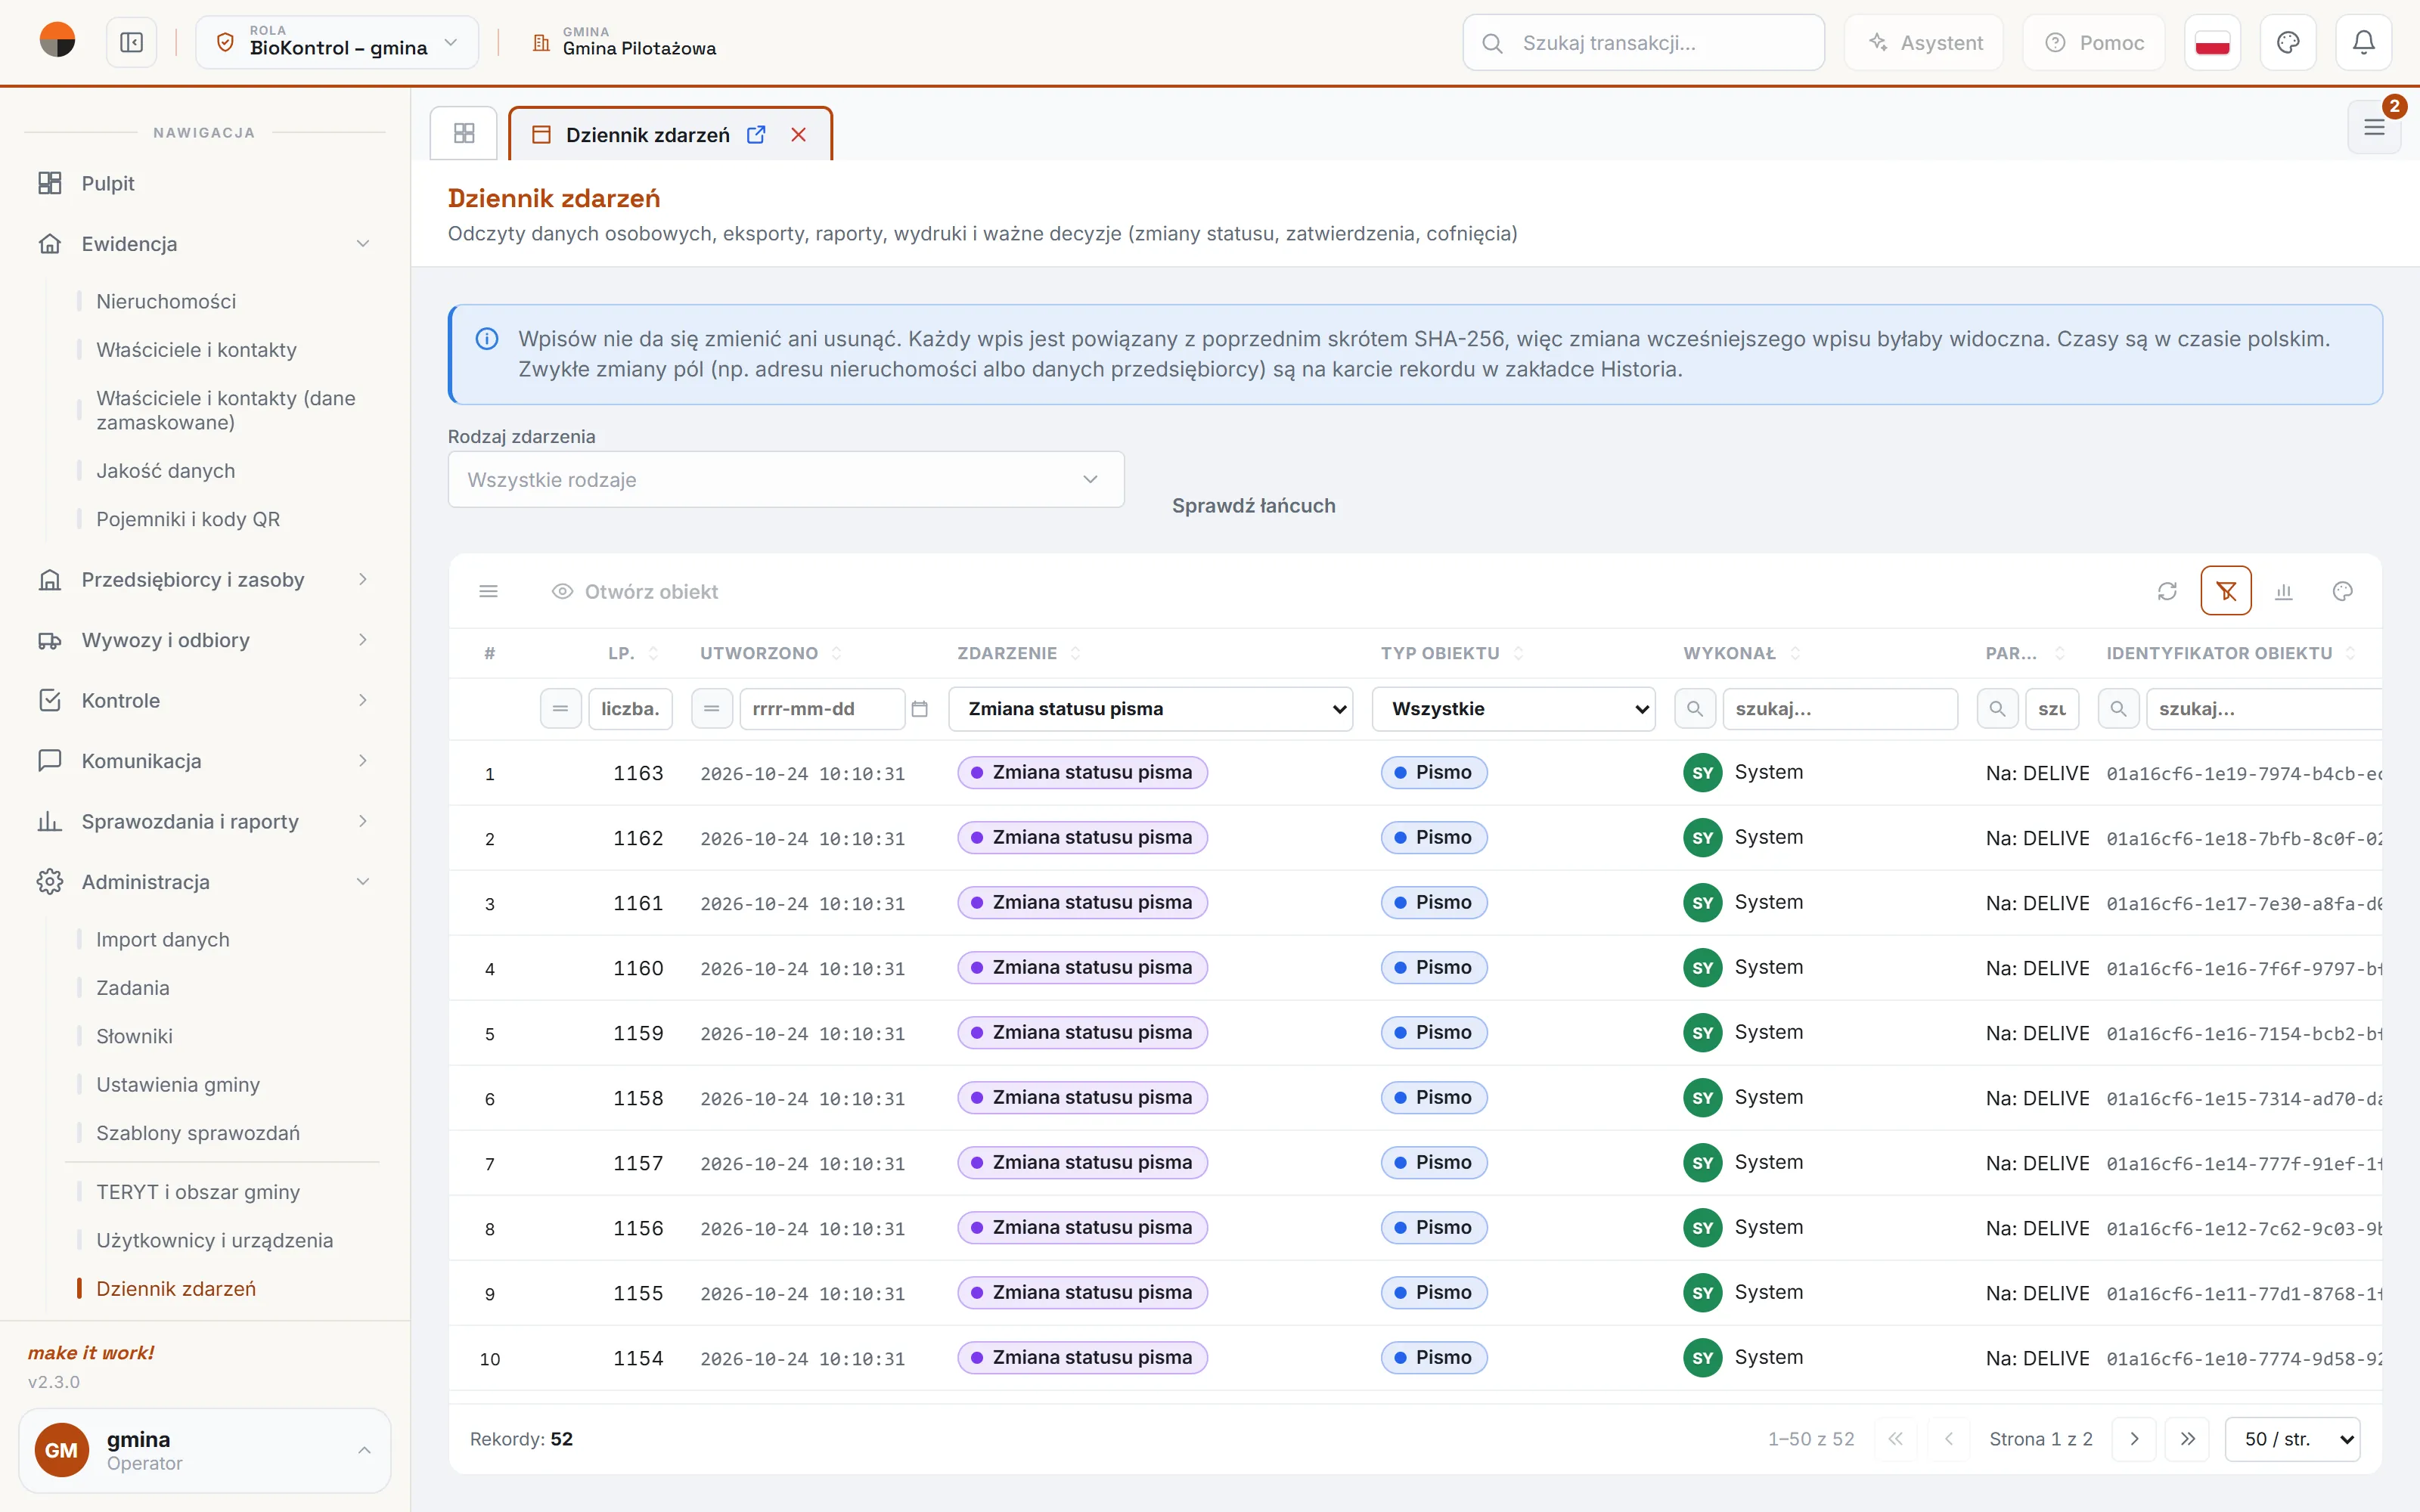Click the Polish flag language button
Screen dimensions: 2420x1512
click(2212, 43)
